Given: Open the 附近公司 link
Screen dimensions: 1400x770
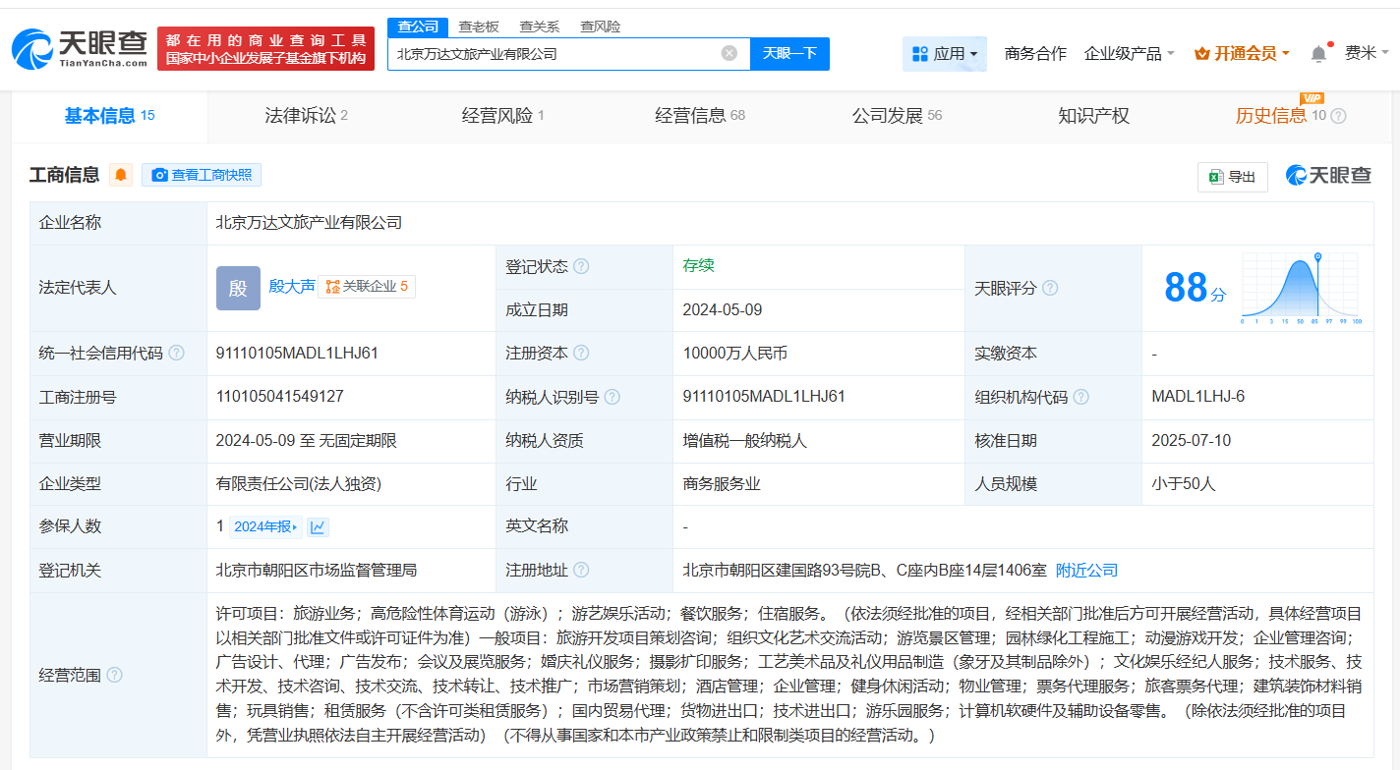Looking at the screenshot, I should tap(1086, 571).
